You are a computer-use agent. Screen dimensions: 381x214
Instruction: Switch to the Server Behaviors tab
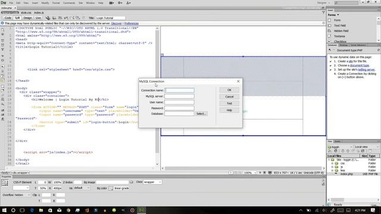(358, 45)
